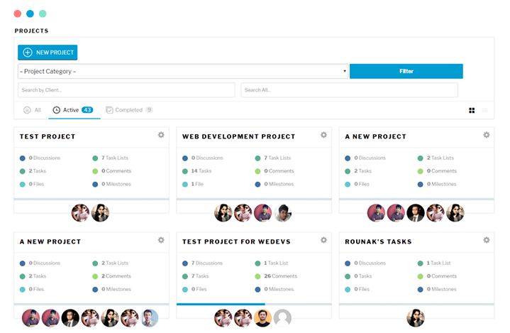Click the plus icon in New Project button

click(28, 53)
